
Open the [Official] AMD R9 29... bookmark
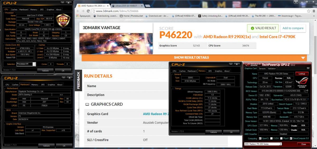[237, 16]
